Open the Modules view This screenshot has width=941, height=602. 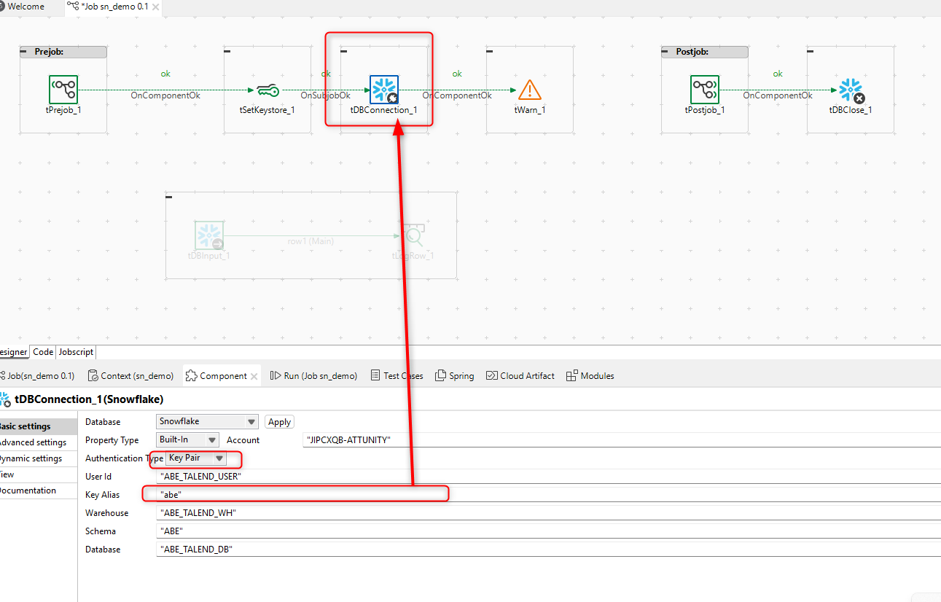tap(590, 375)
